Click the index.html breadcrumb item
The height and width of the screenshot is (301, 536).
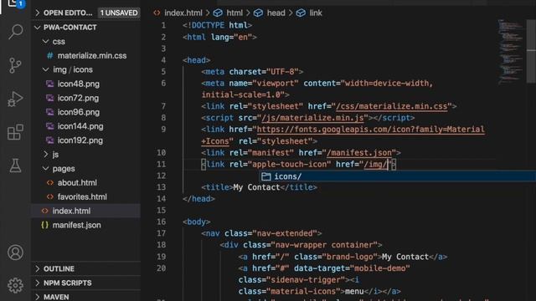(183, 13)
